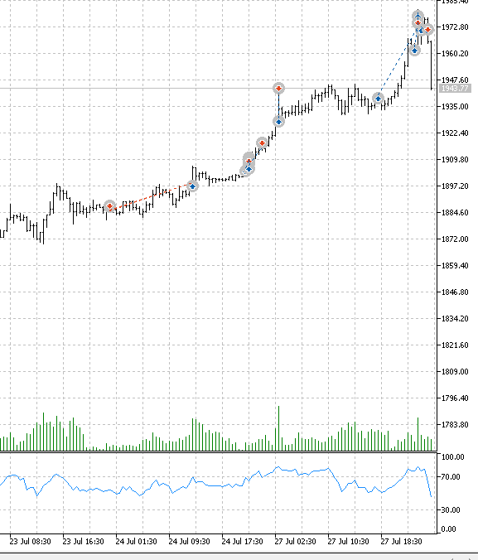This screenshot has width=478, height=560.
Task: Click the 24 Jul 01:30 time label
Action: tap(136, 542)
